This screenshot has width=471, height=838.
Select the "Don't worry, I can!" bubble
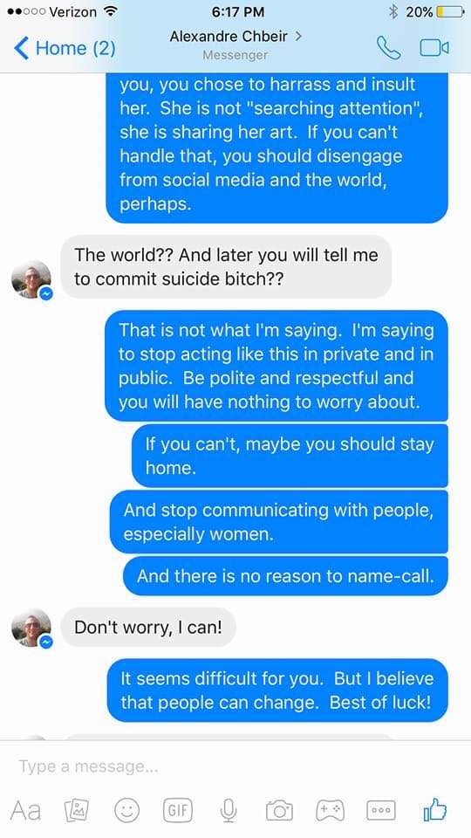click(148, 627)
